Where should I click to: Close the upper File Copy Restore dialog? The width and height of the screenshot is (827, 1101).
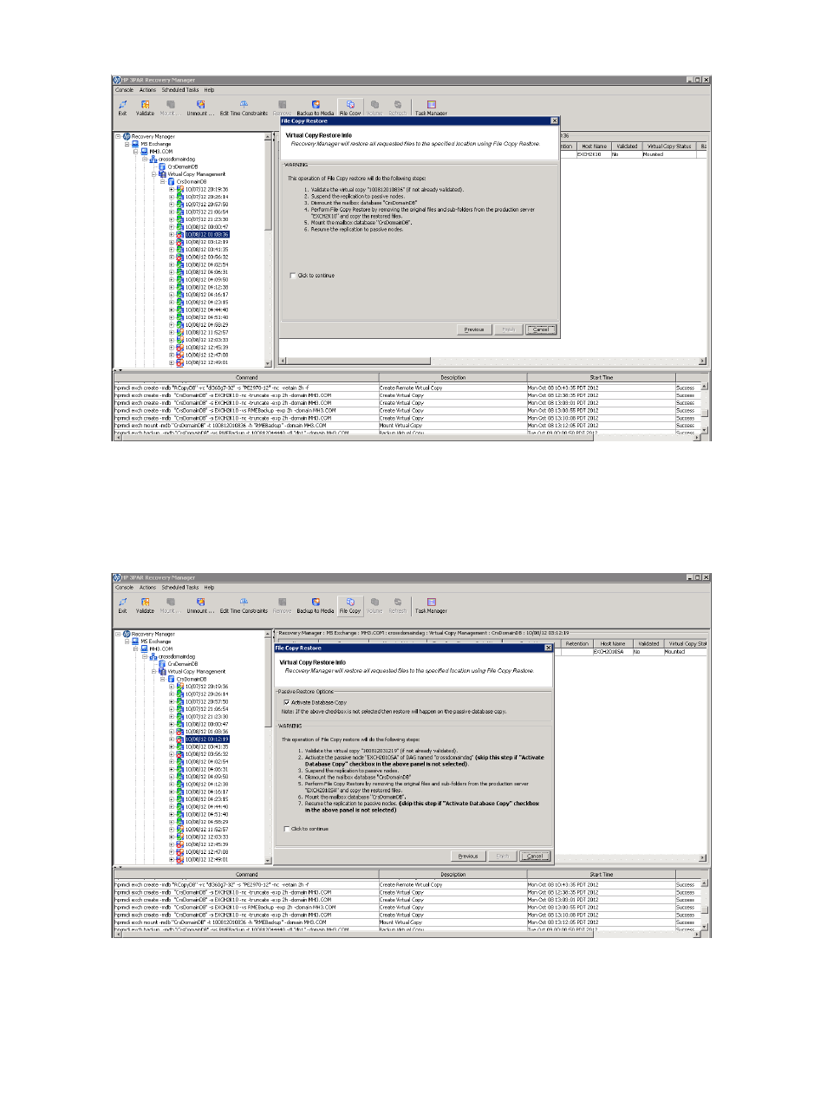tap(555, 121)
